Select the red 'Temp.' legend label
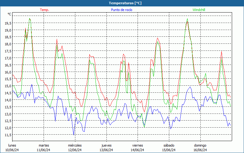Image resolution: width=244 pixels, height=153 pixels. pos(45,10)
